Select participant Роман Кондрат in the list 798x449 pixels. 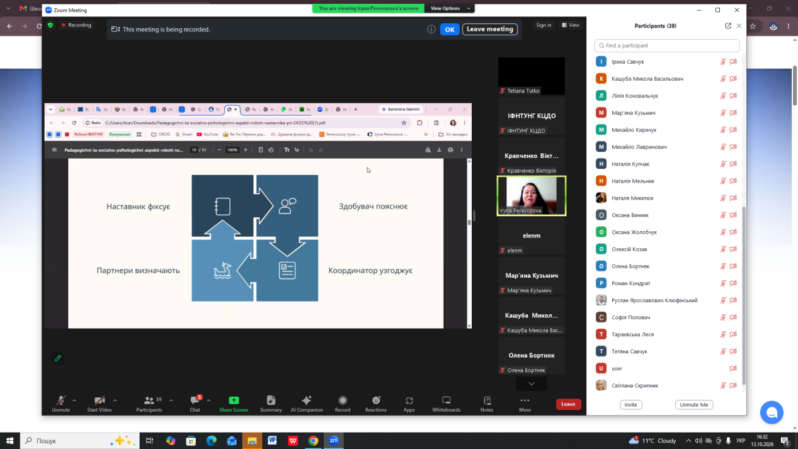(x=667, y=283)
